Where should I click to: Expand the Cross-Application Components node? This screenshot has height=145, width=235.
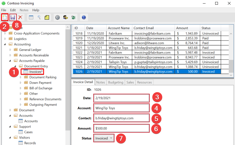pos(5,33)
